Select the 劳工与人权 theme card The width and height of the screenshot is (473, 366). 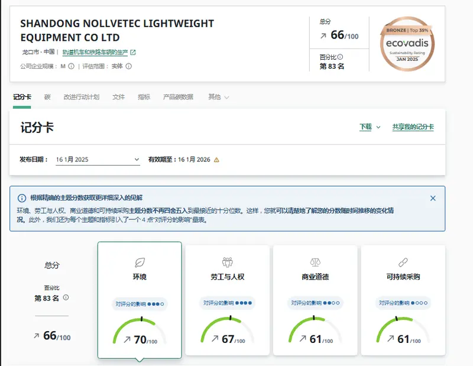(228, 300)
